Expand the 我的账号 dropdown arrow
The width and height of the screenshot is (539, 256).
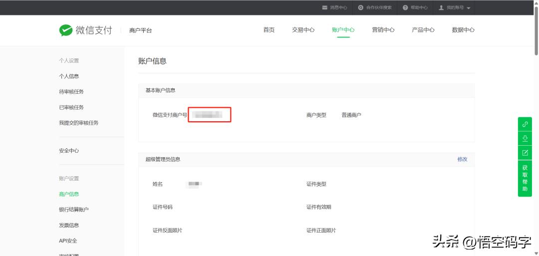pyautogui.click(x=469, y=8)
